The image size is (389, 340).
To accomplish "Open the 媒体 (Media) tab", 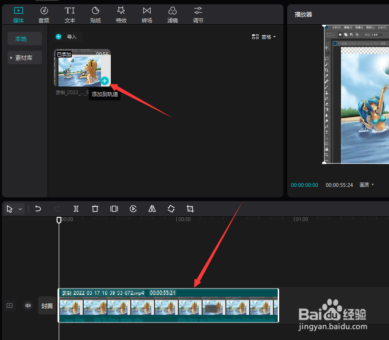I will 19,15.
